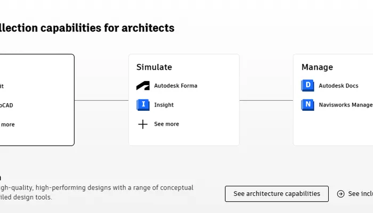Open the Navisworks Manage text link
The height and width of the screenshot is (213, 373).
click(345, 105)
